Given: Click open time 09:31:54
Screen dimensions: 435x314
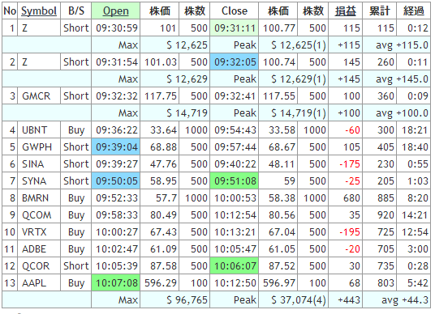Looking at the screenshot, I should tap(116, 62).
